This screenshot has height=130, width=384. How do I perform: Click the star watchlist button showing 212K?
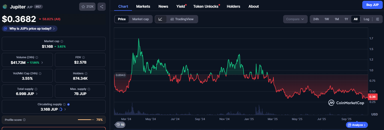[x=87, y=7]
